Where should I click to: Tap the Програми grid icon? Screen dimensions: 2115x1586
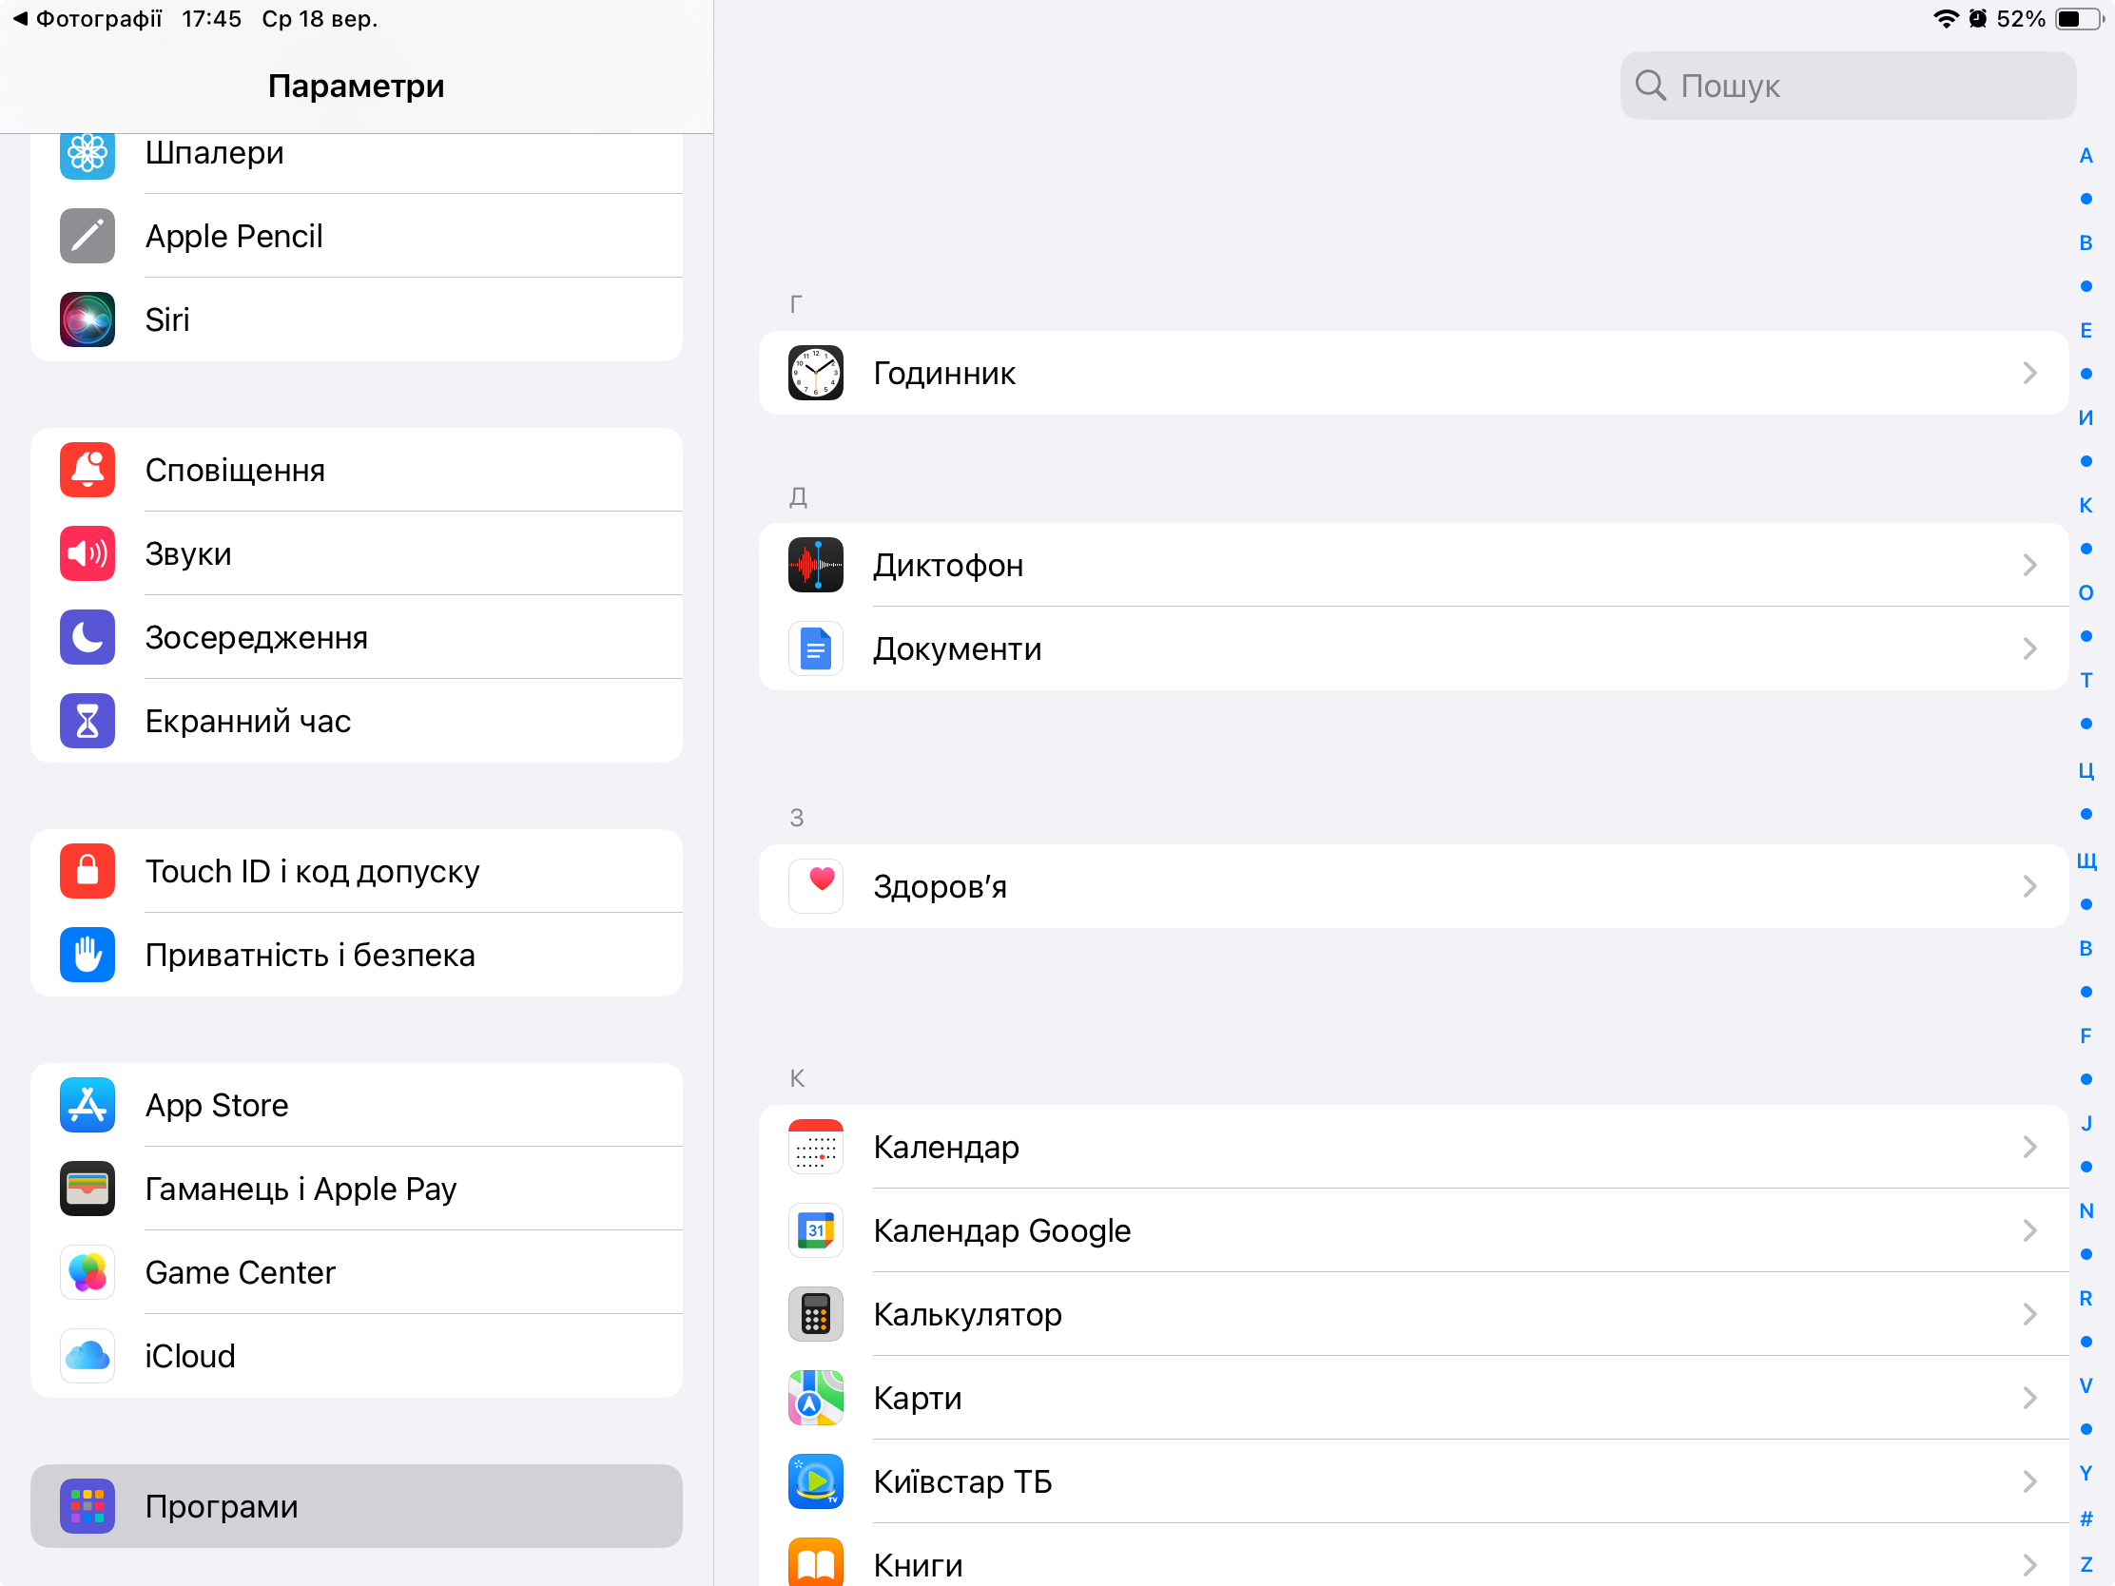pyautogui.click(x=87, y=1507)
